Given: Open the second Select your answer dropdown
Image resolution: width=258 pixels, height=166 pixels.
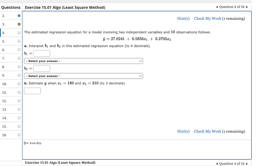Looking at the screenshot, I should [83, 76].
